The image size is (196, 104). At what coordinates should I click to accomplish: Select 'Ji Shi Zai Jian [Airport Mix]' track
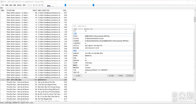34,84
